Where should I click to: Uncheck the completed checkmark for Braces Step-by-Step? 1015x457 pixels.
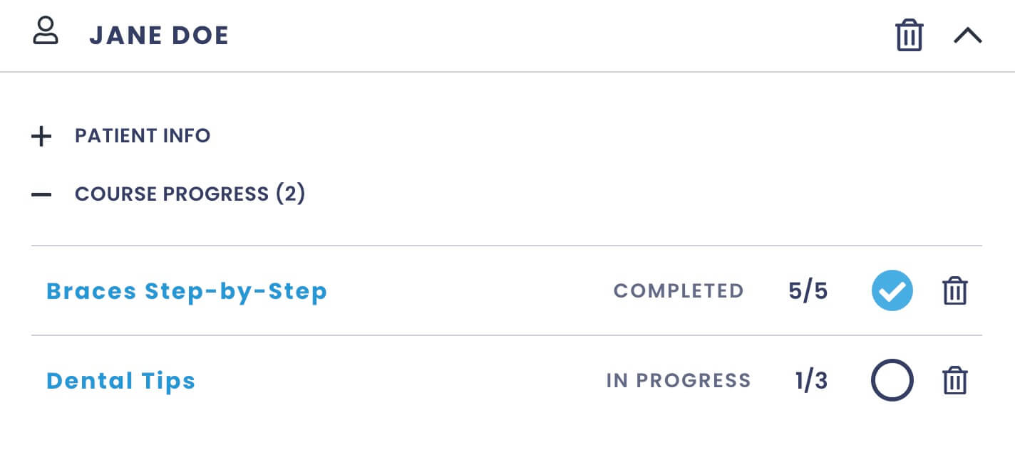[892, 291]
